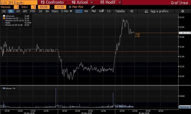This screenshot has width=191, height=114.
Task: Open the 95) Confronto menu
Action: click(x=52, y=2)
